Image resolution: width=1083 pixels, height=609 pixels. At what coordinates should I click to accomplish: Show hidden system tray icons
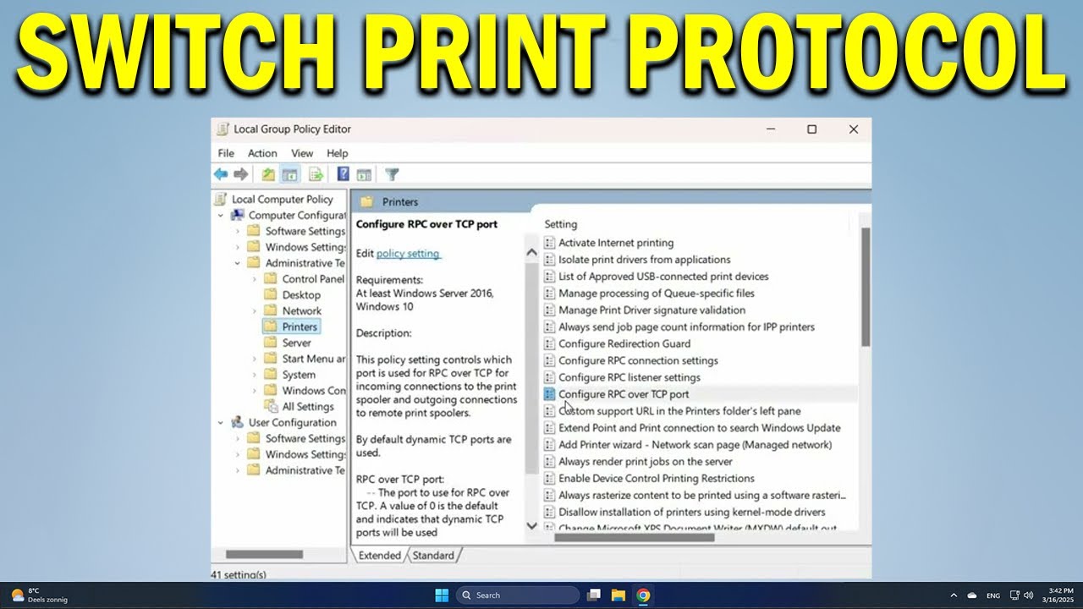point(954,595)
